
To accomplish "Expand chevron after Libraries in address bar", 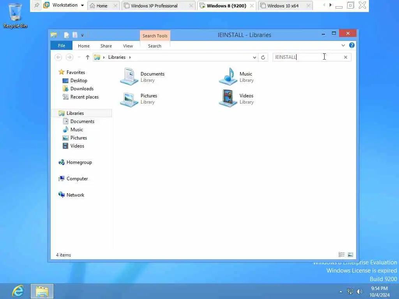I will click(x=130, y=57).
